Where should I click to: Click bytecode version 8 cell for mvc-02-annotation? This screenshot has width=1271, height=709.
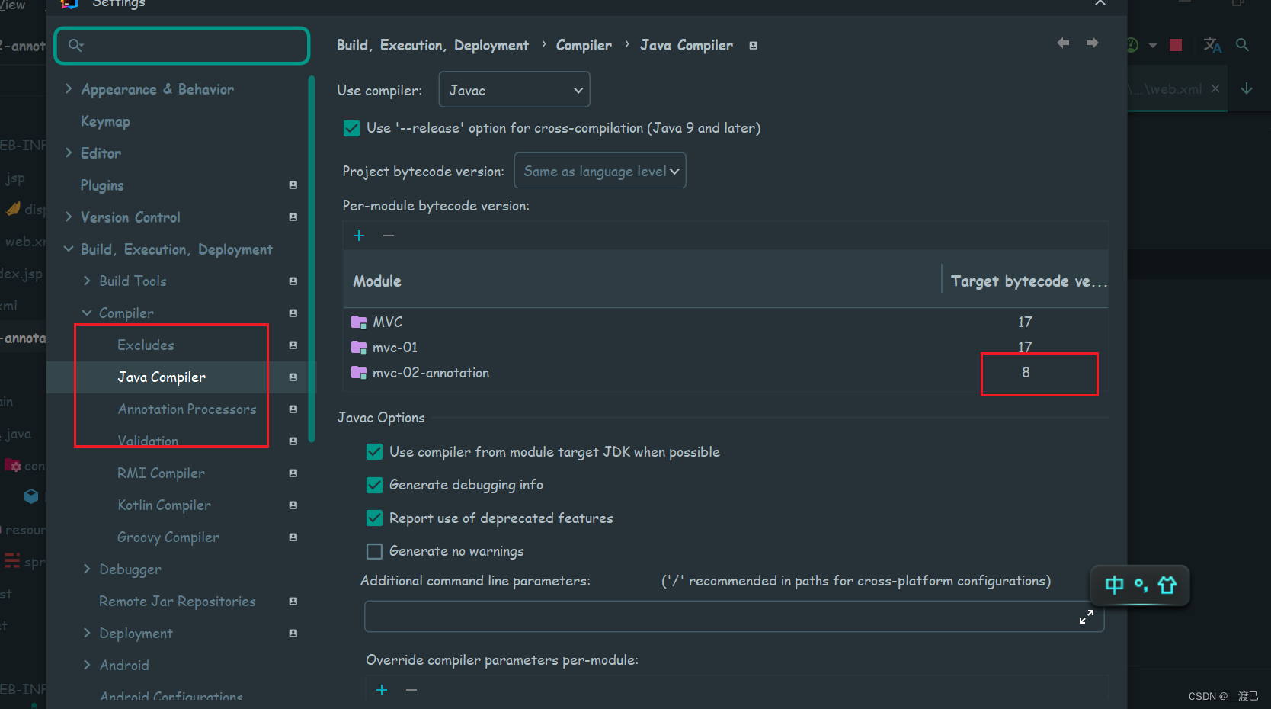point(1026,372)
